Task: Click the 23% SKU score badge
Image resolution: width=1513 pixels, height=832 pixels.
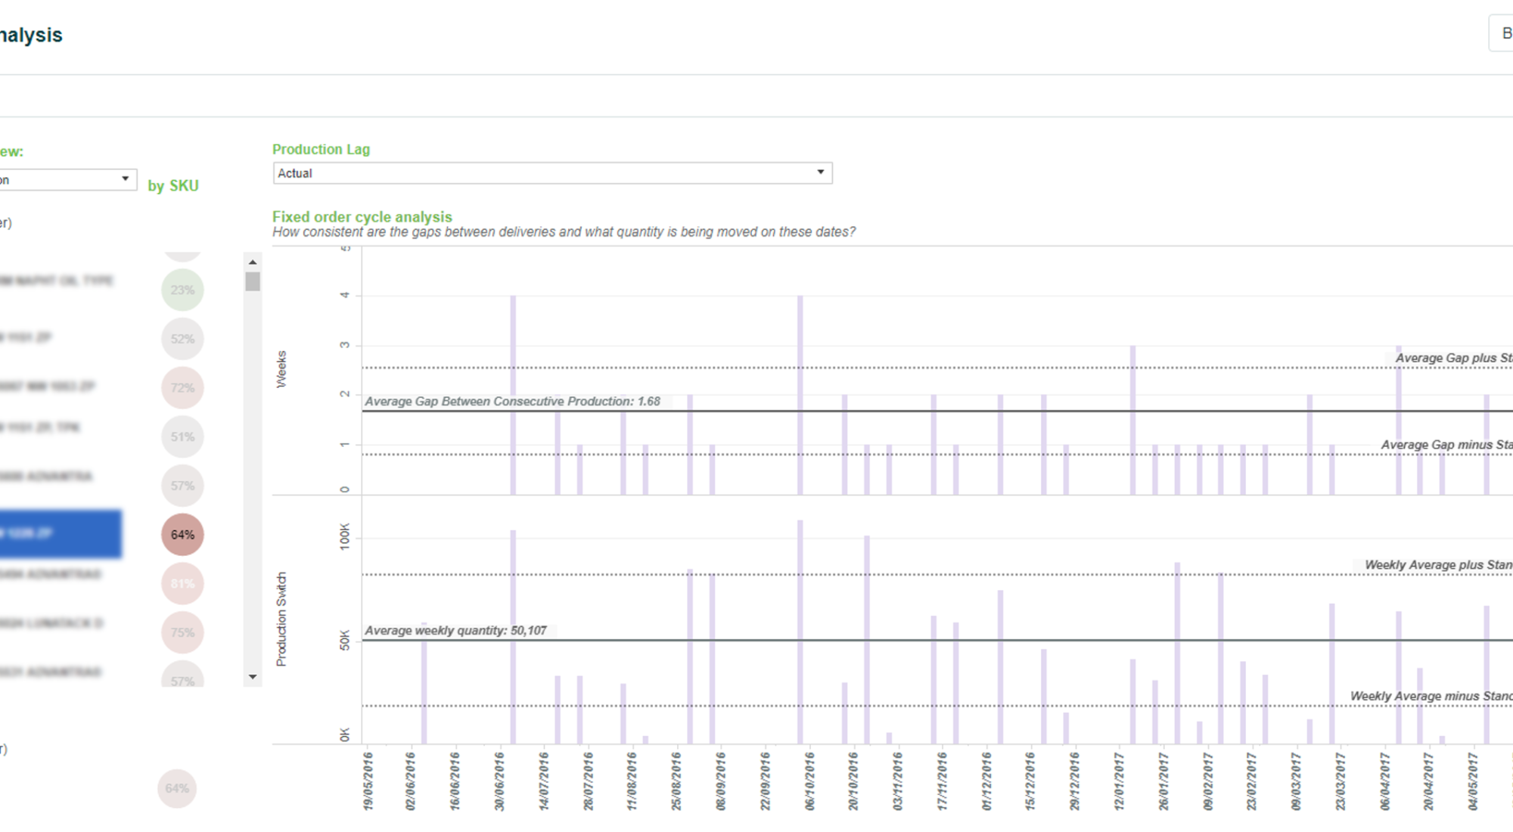Action: [182, 290]
